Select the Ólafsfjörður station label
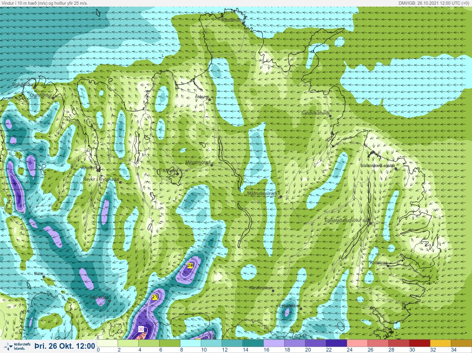Viewport: 472px width, 353px height. pos(41,95)
